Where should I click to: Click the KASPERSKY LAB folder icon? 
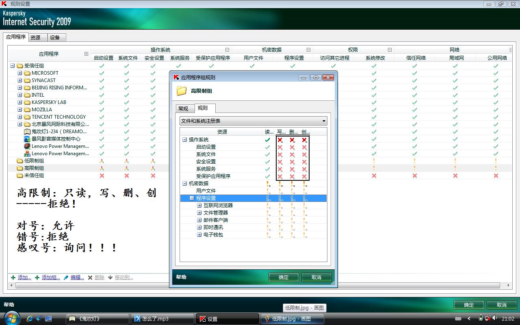pos(27,102)
